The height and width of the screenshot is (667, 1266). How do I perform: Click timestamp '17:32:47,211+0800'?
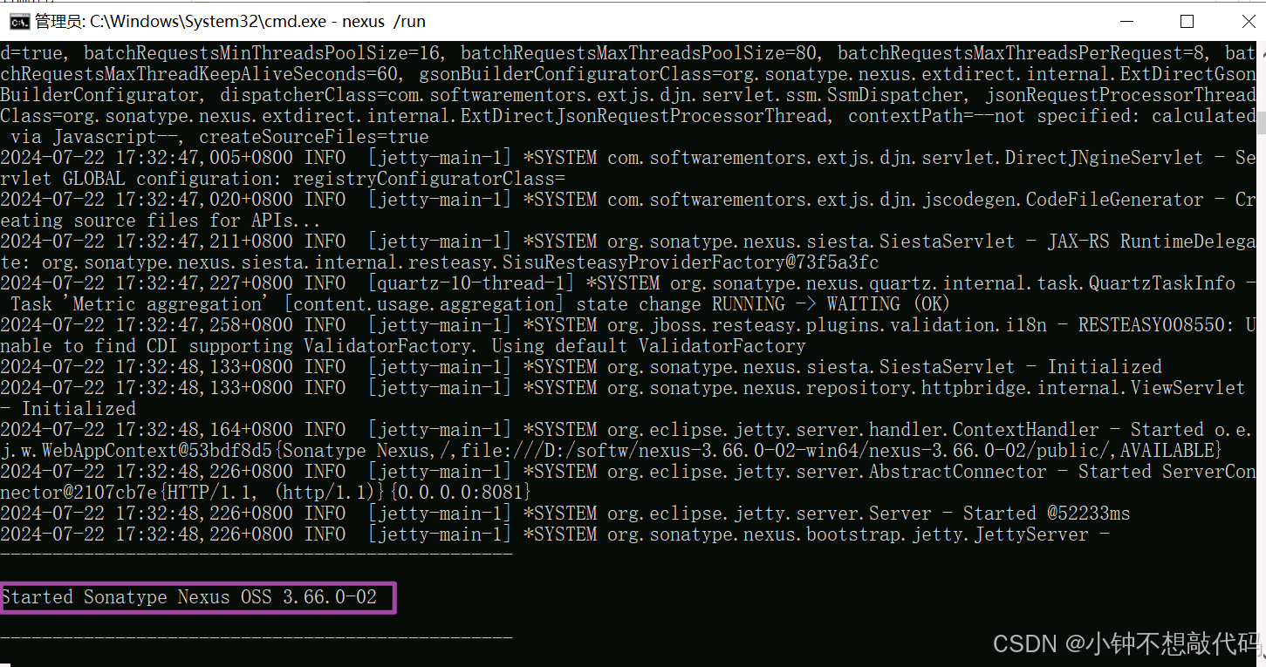[x=204, y=242]
